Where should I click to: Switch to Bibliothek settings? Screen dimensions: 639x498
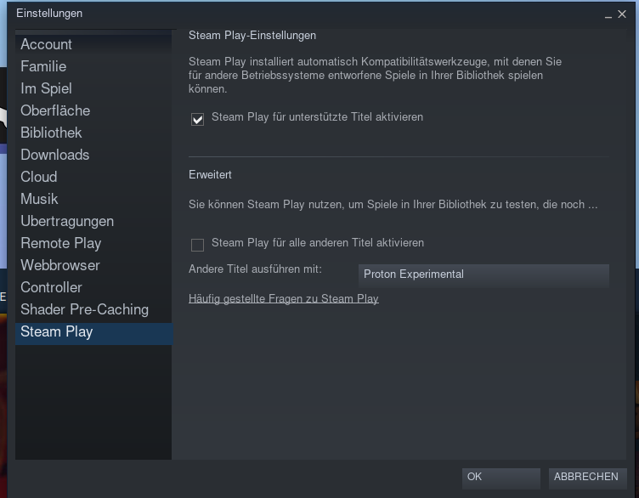[51, 133]
